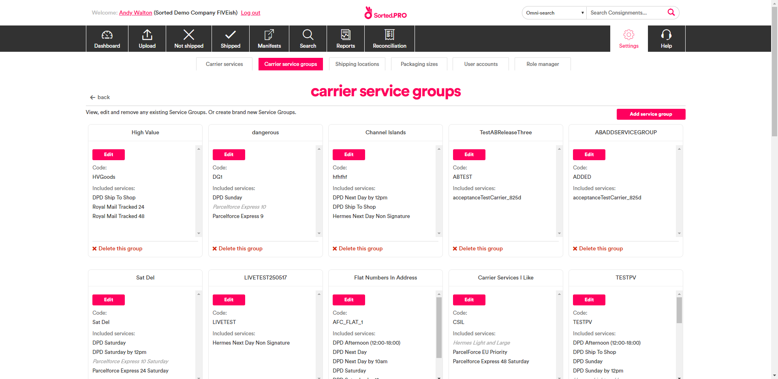Image resolution: width=778 pixels, height=379 pixels.
Task: Open the Not shipped section
Action: point(188,38)
